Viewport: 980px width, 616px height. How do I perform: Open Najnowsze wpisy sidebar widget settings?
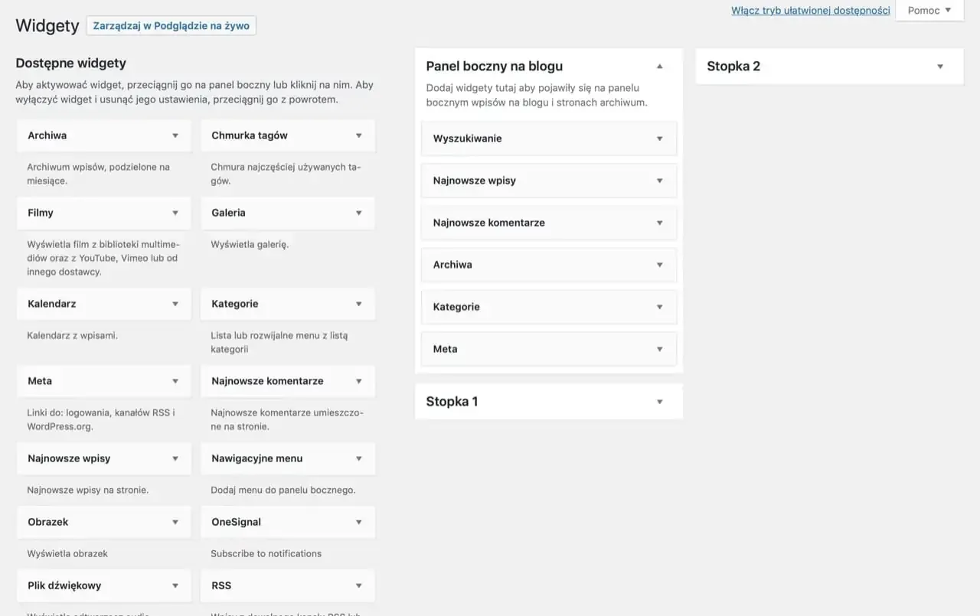[x=660, y=181]
